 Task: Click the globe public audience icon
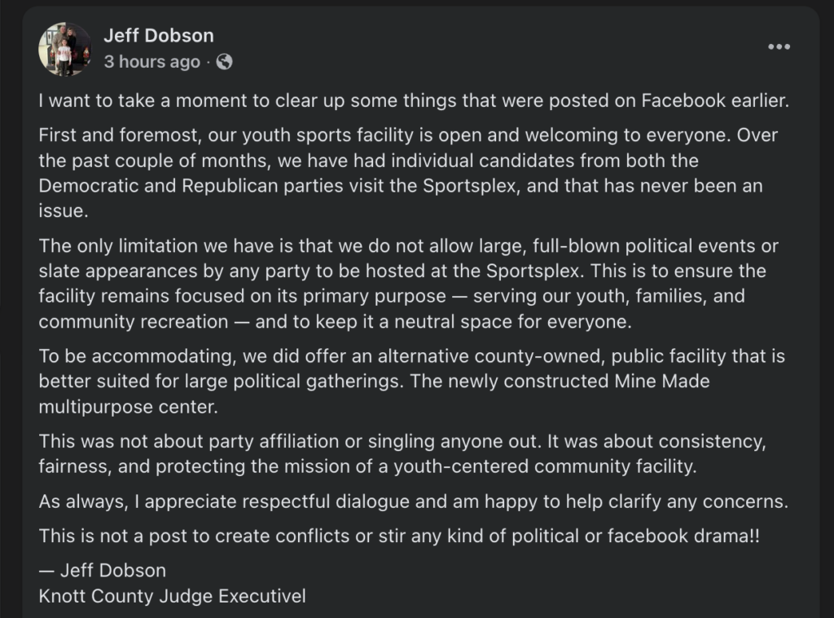pos(225,62)
